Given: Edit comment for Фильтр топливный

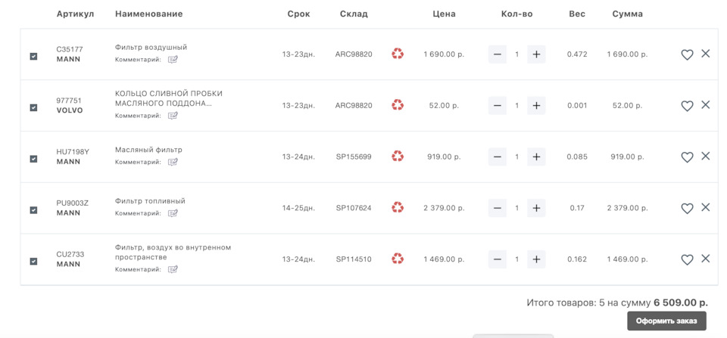Looking at the screenshot, I should [x=173, y=213].
